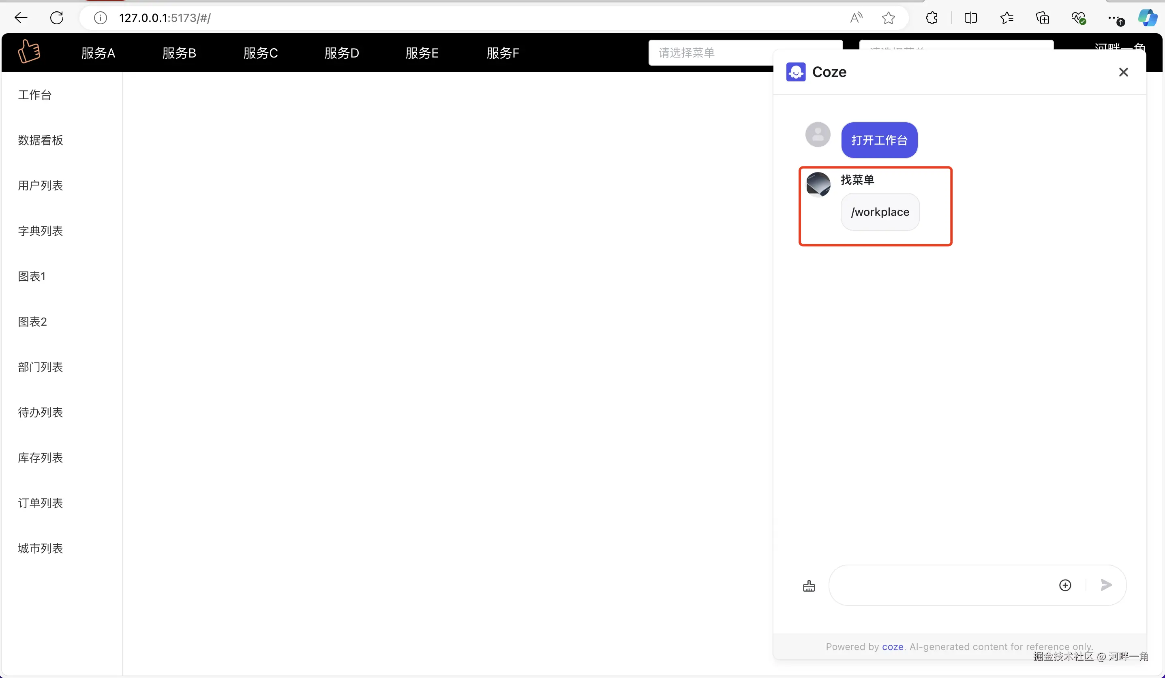
Task: Click the 打开工作台 message bubble
Action: (x=879, y=141)
